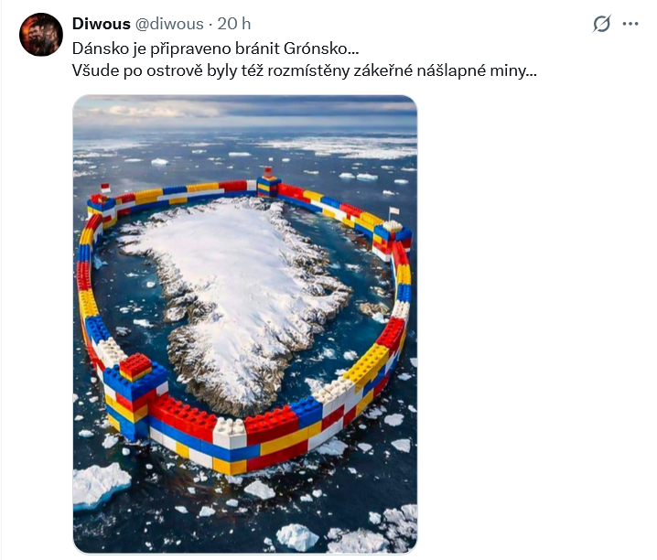Visit the @diwous handle link
The image size is (657, 560).
coord(172,24)
